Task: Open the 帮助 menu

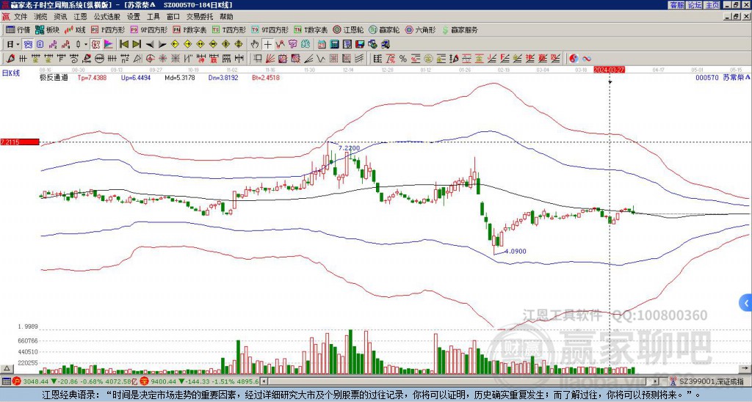Action: (x=226, y=17)
